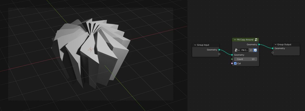Click the node group icon in FN Copy Around header
305x111 pixels.
[256, 40]
